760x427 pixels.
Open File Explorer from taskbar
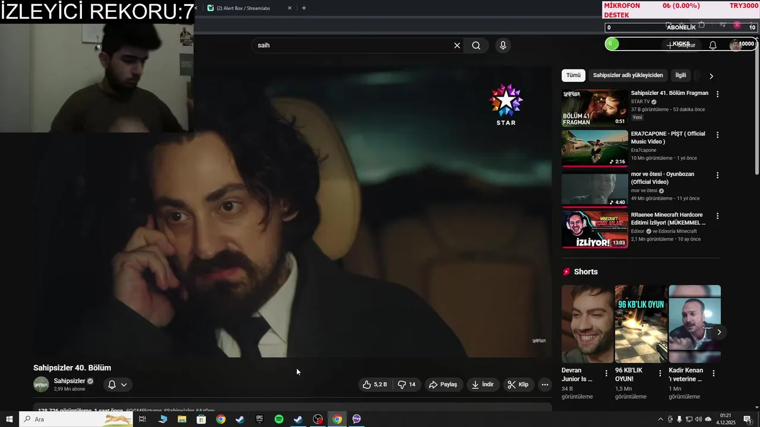click(x=182, y=419)
